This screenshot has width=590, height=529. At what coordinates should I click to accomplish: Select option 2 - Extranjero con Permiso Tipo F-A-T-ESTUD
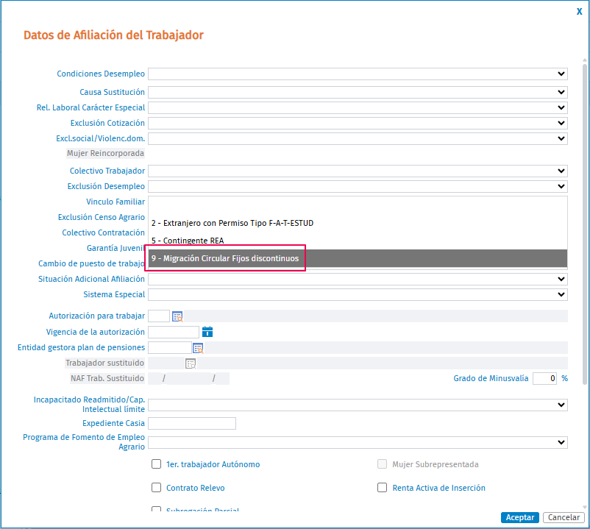(x=358, y=223)
